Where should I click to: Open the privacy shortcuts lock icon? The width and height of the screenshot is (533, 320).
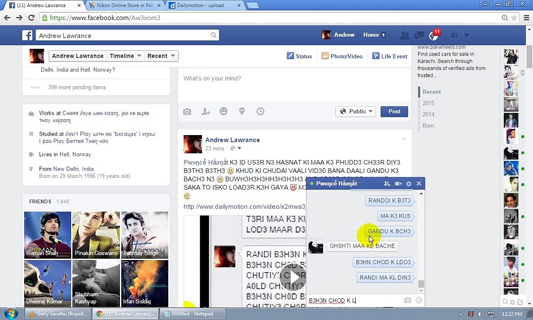454,35
